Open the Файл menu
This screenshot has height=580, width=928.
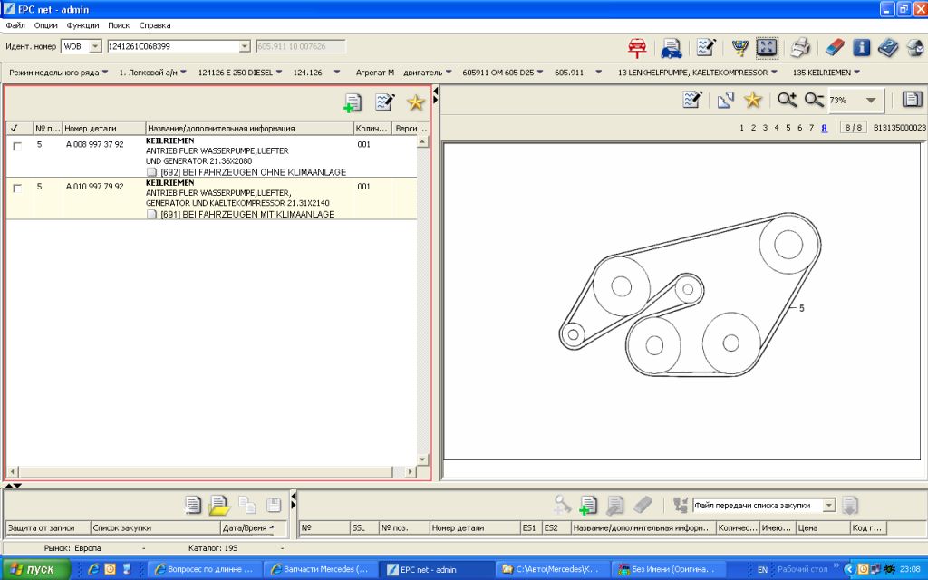(x=15, y=25)
